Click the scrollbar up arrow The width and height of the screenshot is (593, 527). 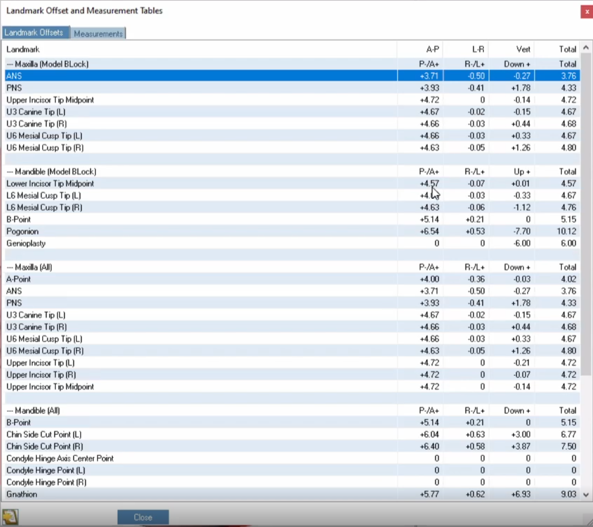(586, 47)
